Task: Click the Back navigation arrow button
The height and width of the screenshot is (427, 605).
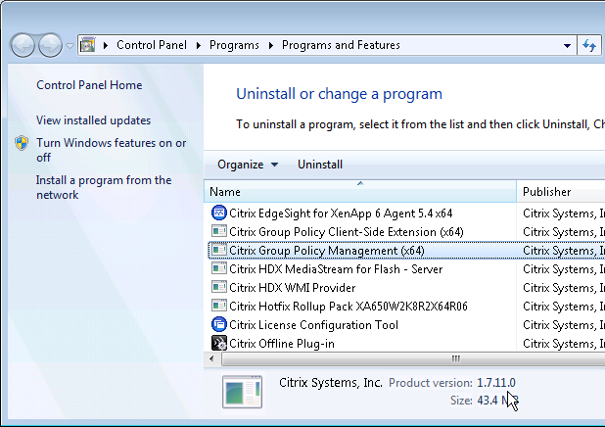Action: [x=23, y=46]
